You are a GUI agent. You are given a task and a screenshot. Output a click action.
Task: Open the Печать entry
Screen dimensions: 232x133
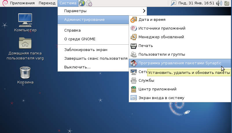click(180, 46)
